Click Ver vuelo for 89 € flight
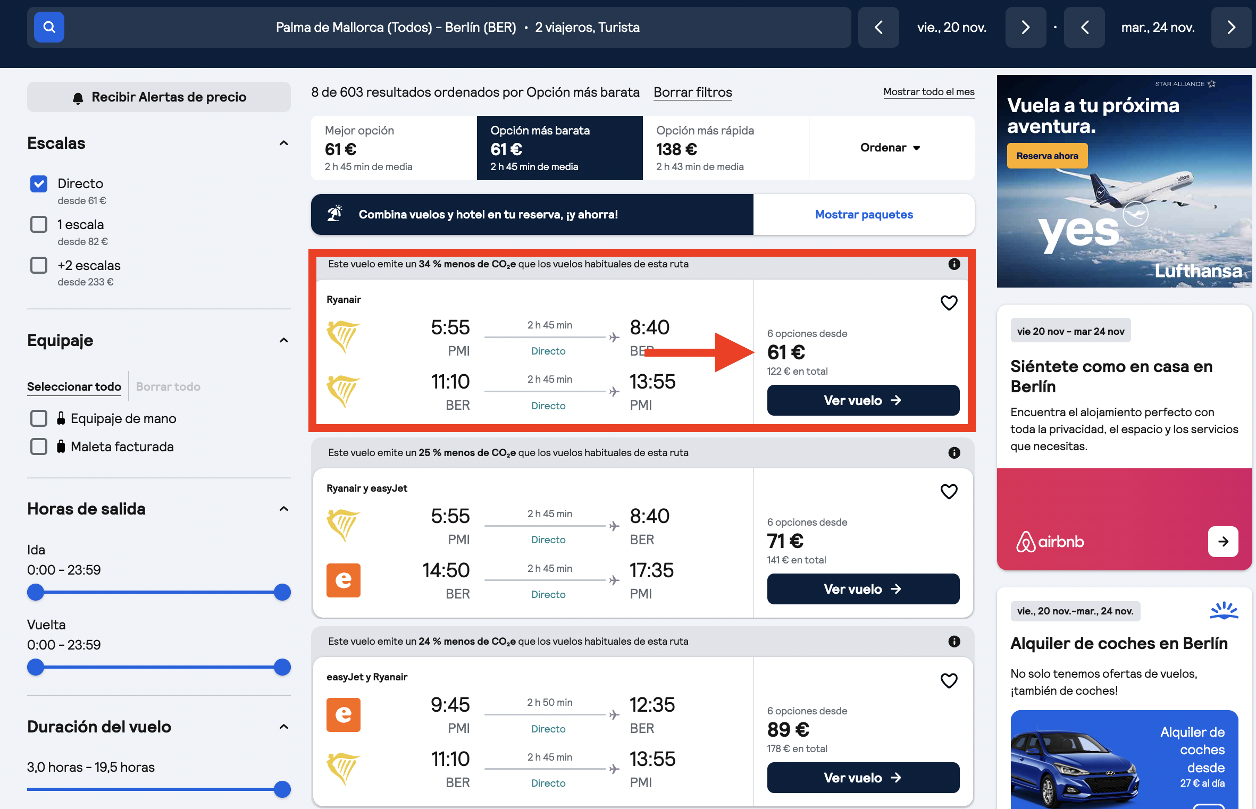The width and height of the screenshot is (1256, 809). point(863,778)
